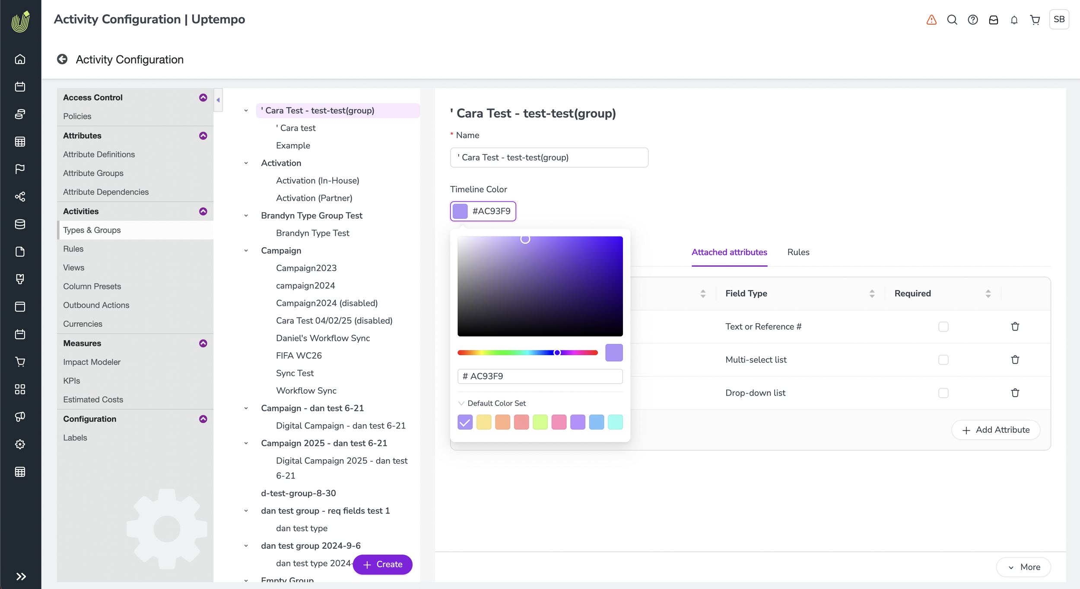Open the notifications bell icon
This screenshot has height=589, width=1080.
(x=1014, y=20)
